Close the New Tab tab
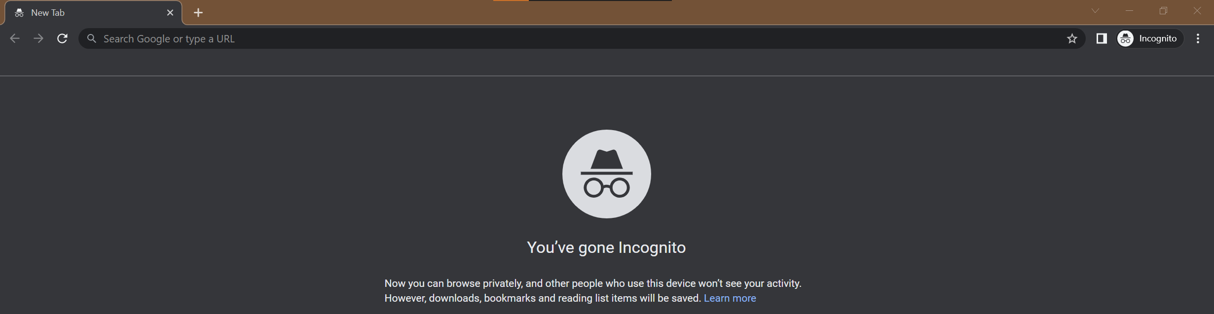This screenshot has width=1214, height=314. [170, 13]
